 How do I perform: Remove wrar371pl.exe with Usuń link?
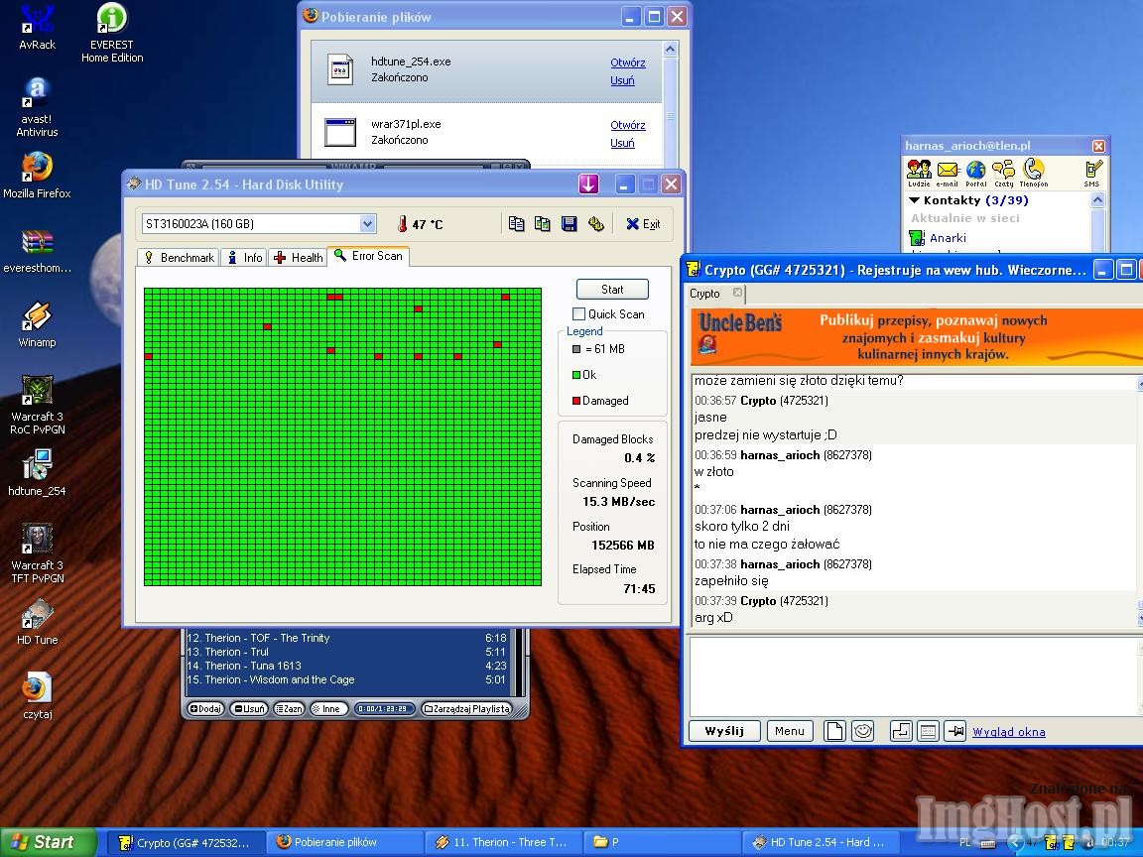click(622, 143)
